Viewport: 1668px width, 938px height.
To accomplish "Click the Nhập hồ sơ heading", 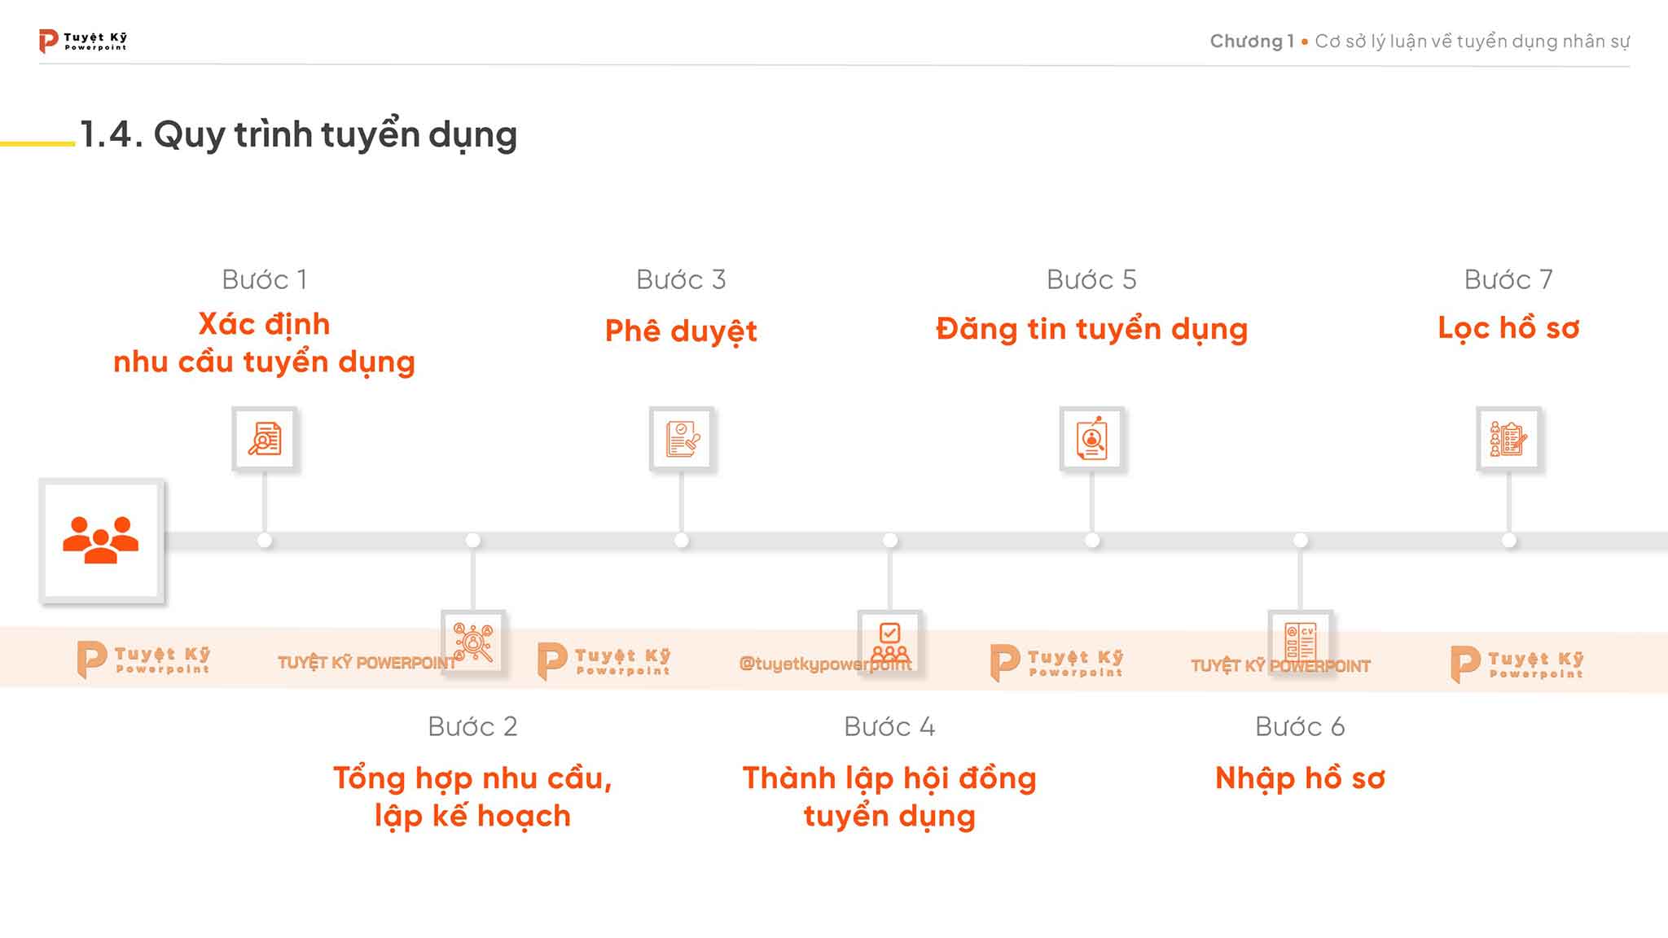I will (1300, 778).
